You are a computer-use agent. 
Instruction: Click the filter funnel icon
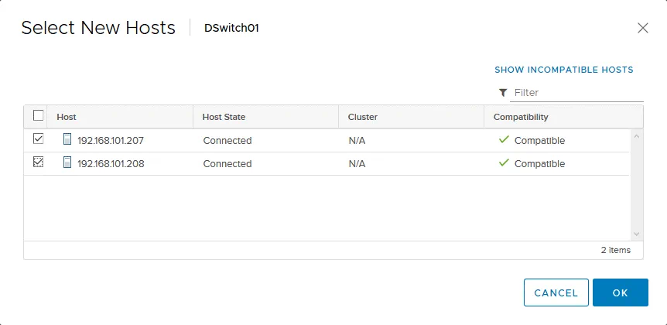pyautogui.click(x=503, y=93)
